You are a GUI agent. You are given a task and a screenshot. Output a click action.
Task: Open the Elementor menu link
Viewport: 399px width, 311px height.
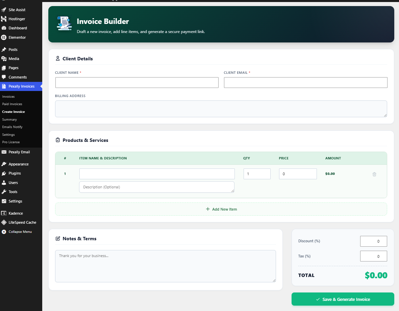pos(17,37)
